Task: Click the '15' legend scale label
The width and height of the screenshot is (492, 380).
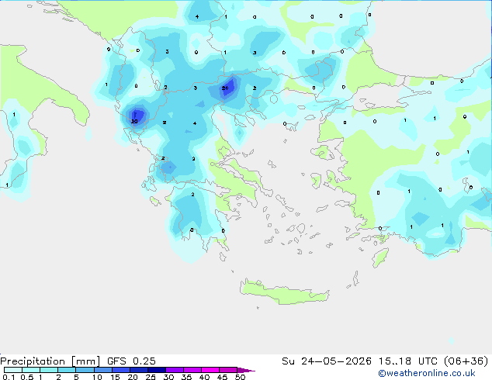Action: point(115,377)
